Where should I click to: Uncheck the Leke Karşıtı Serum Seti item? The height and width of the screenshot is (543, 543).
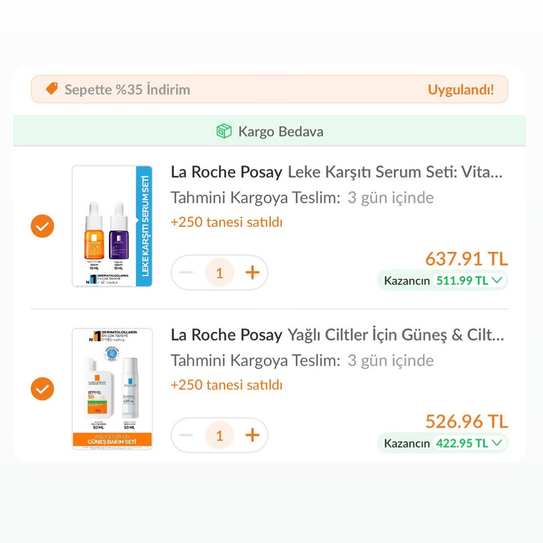42,227
